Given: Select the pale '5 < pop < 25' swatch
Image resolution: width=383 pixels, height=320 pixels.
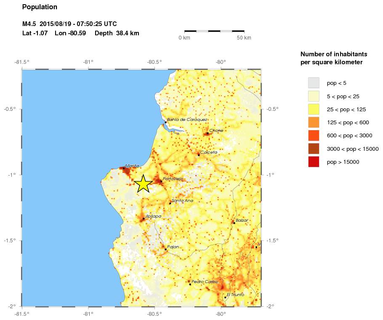Looking at the screenshot, I should pos(314,96).
